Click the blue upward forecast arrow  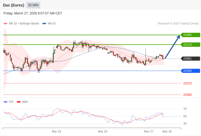coord(173,47)
